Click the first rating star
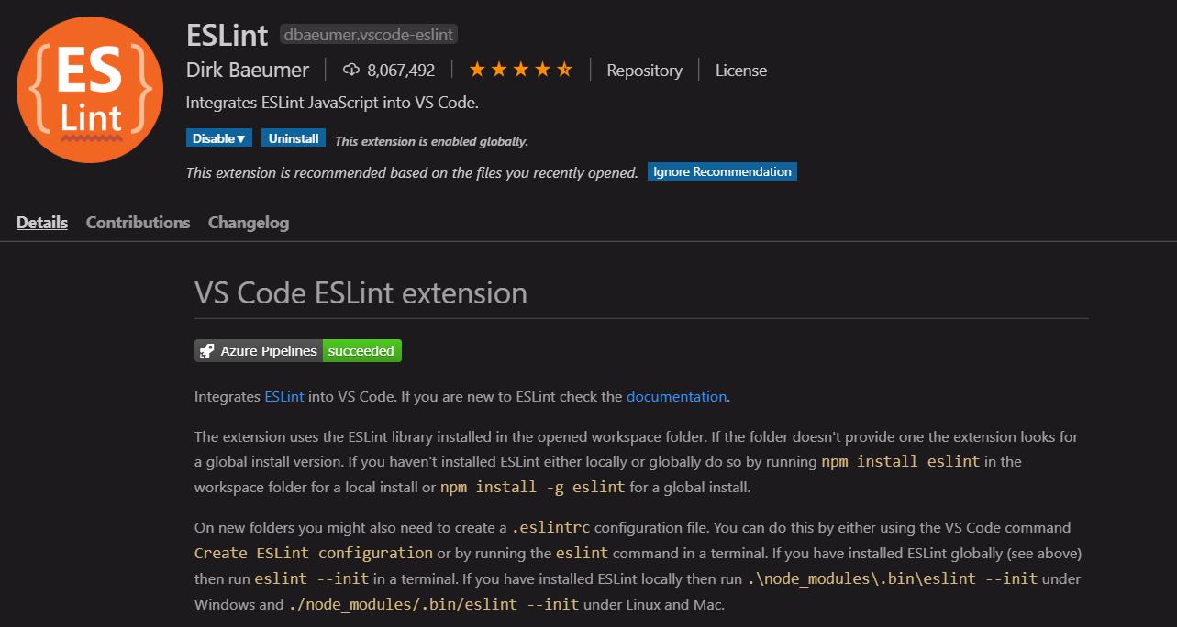 (476, 68)
